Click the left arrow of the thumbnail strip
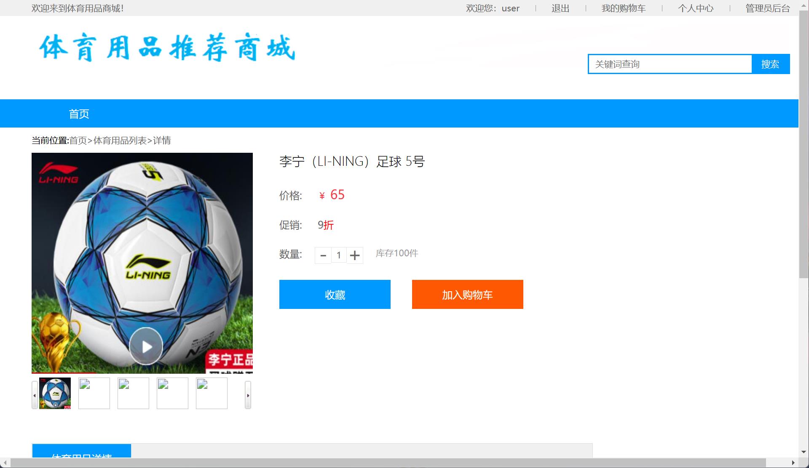 tap(34, 395)
